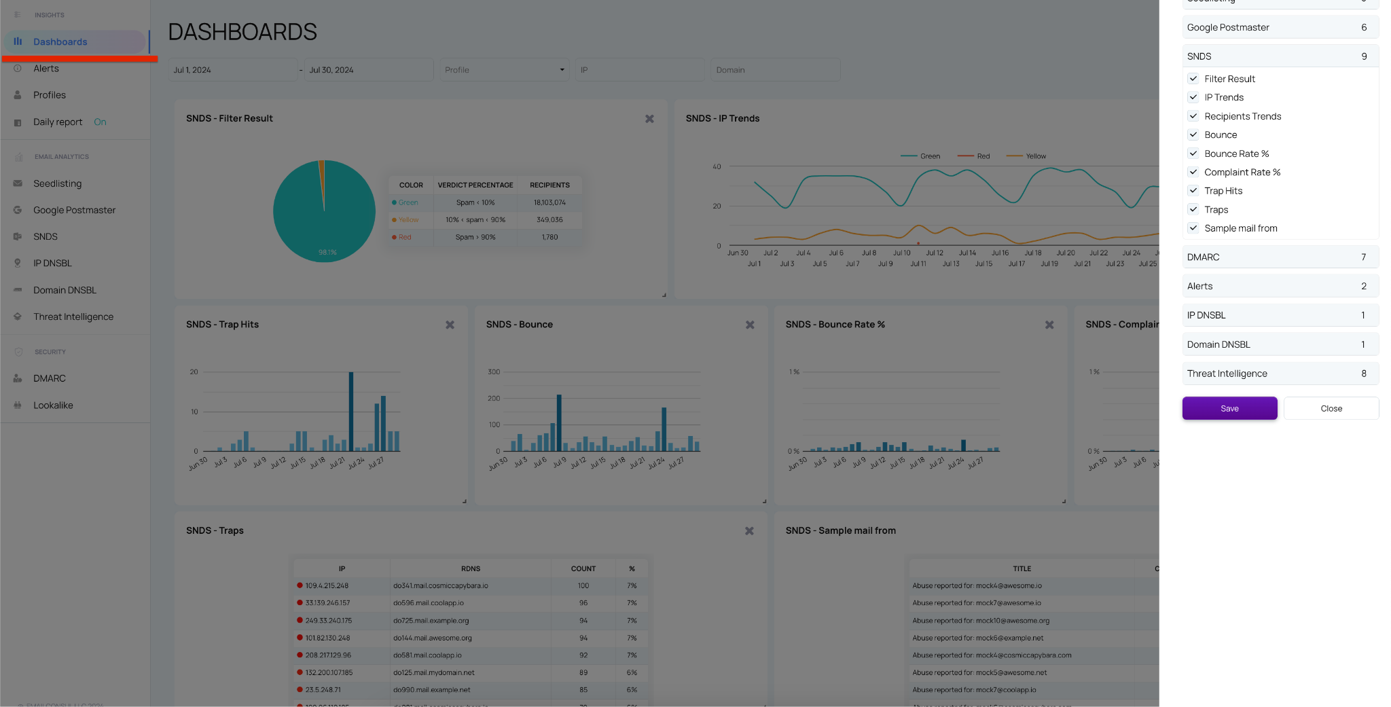The height and width of the screenshot is (707, 1391).
Task: Click the Profiles person icon
Action: pyautogui.click(x=18, y=95)
